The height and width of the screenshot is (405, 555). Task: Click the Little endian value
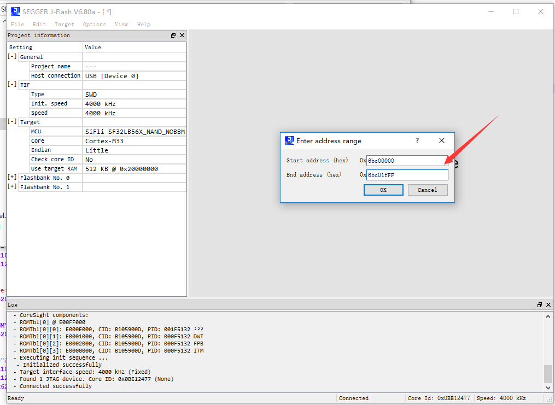[97, 150]
